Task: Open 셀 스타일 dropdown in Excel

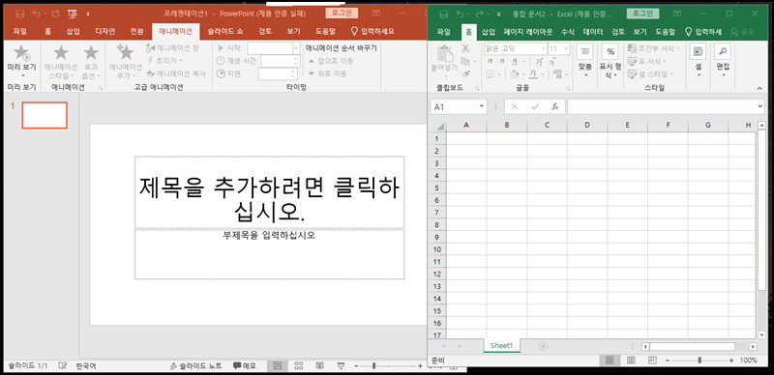Action: coord(650,74)
